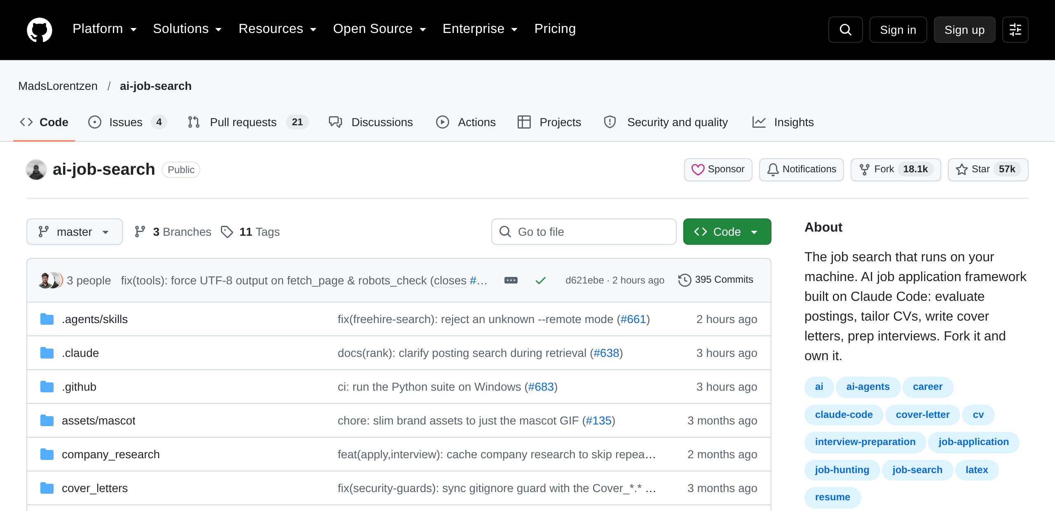Open the company_research folder icon
Screen dimensions: 1055x511
point(47,454)
